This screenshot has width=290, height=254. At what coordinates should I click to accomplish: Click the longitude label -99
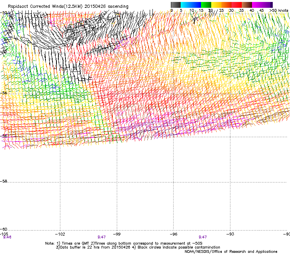pos(117,234)
